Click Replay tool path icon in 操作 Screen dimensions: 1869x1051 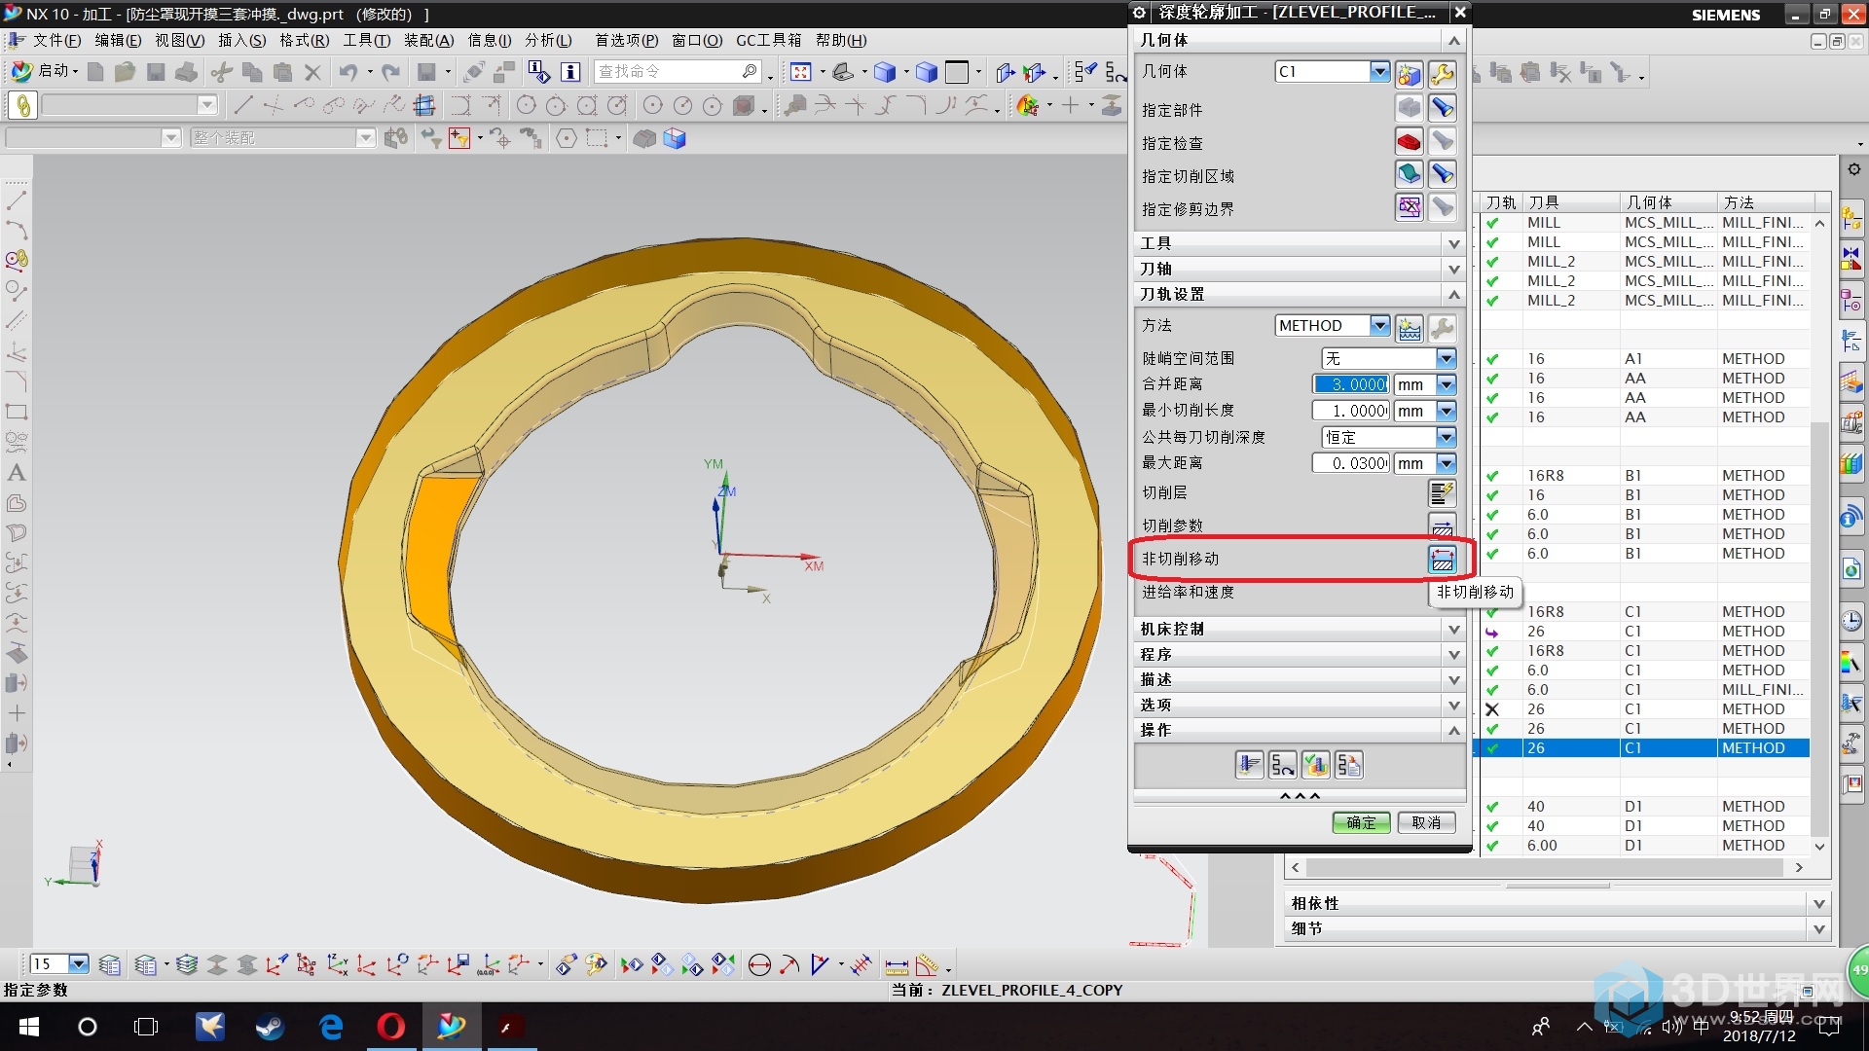[1283, 765]
